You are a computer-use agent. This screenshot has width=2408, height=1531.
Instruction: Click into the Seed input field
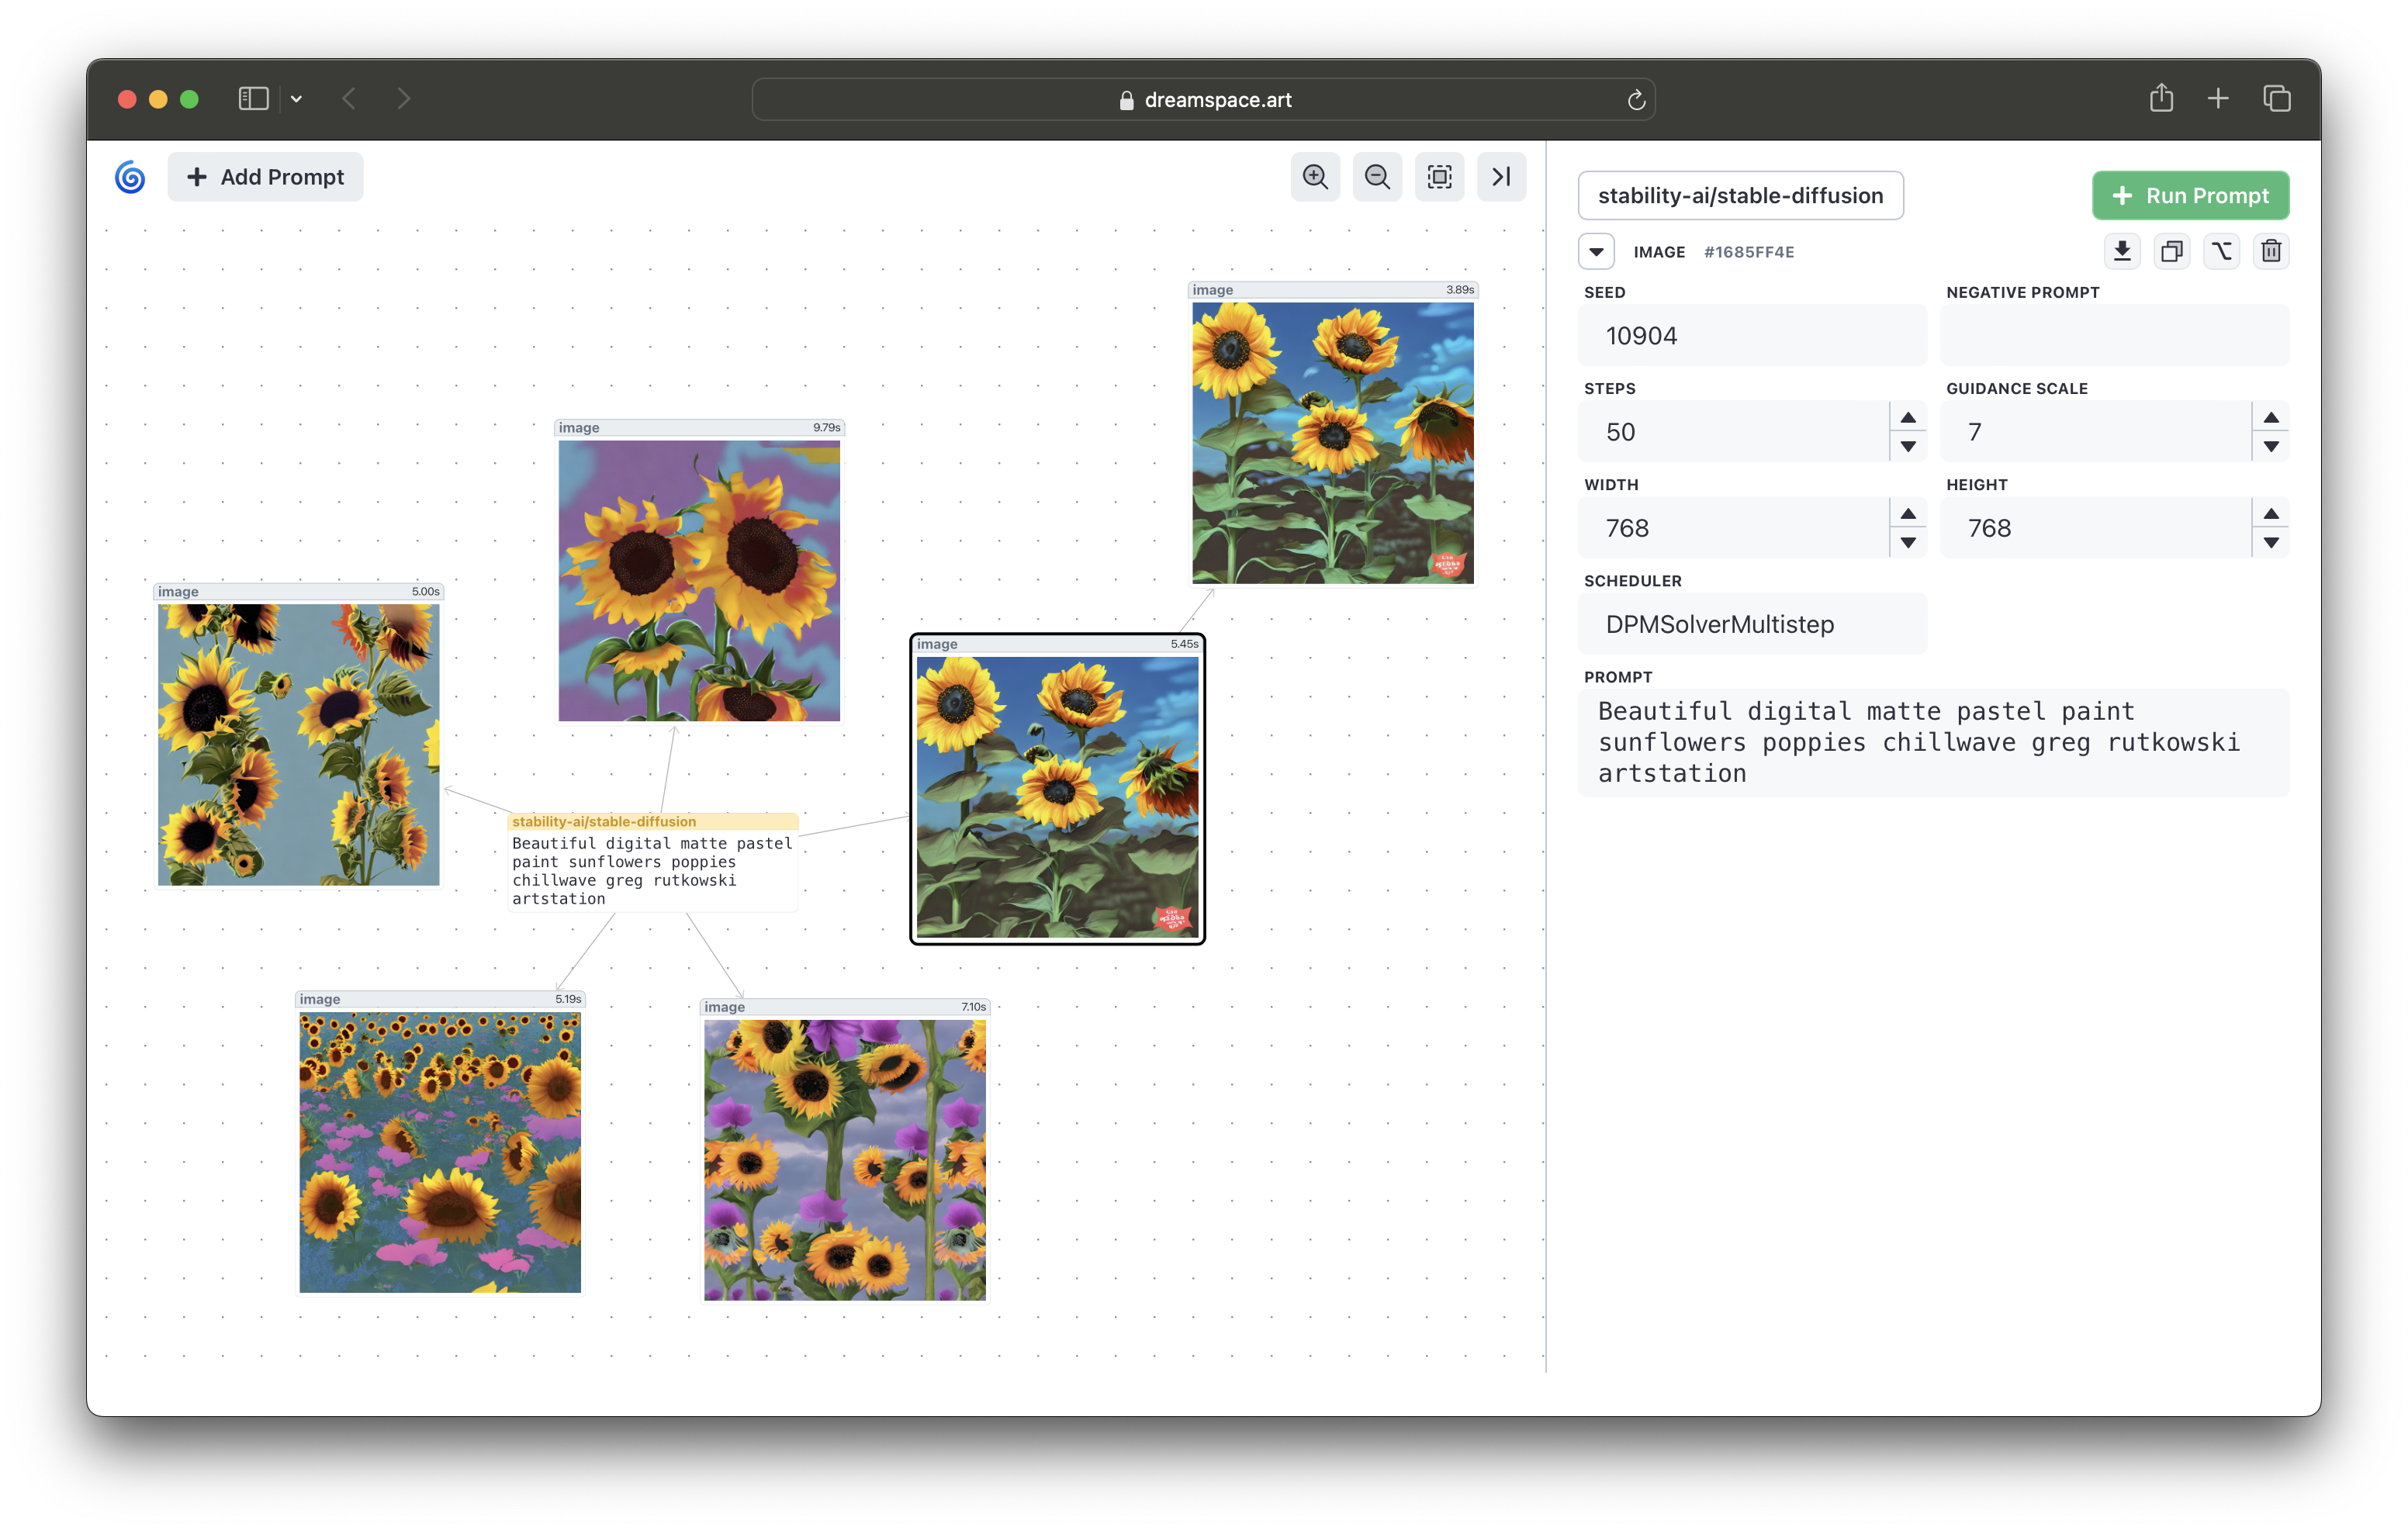click(x=1752, y=336)
